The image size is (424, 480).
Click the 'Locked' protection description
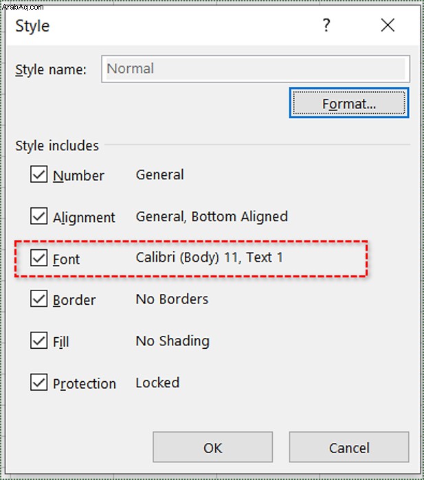pyautogui.click(x=157, y=382)
